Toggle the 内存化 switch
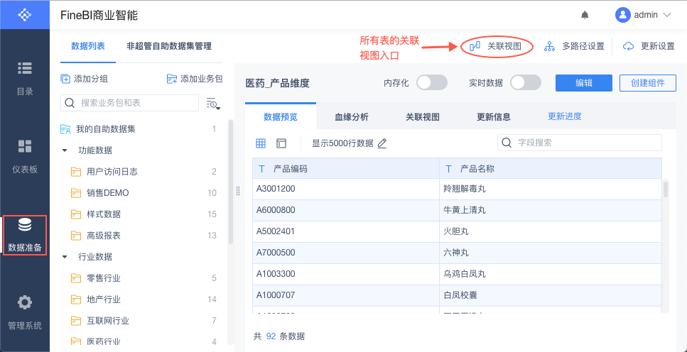The height and width of the screenshot is (352, 687). 431,82
